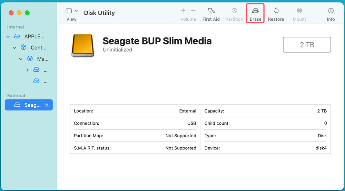Viewport: 345px width, 191px height.
Task: Click the Location value External
Action: coord(188,111)
